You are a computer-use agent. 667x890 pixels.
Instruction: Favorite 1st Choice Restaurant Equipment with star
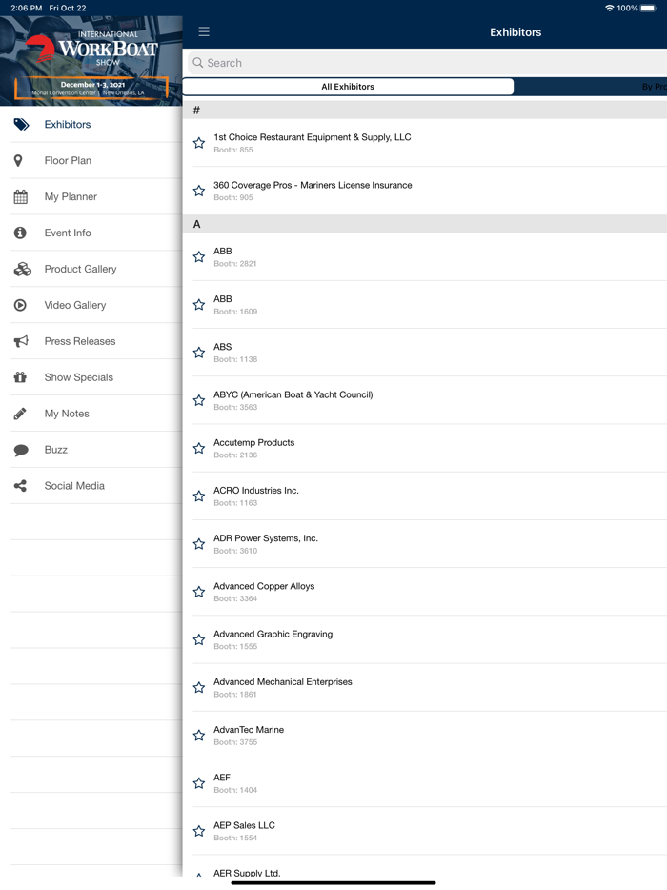199,143
